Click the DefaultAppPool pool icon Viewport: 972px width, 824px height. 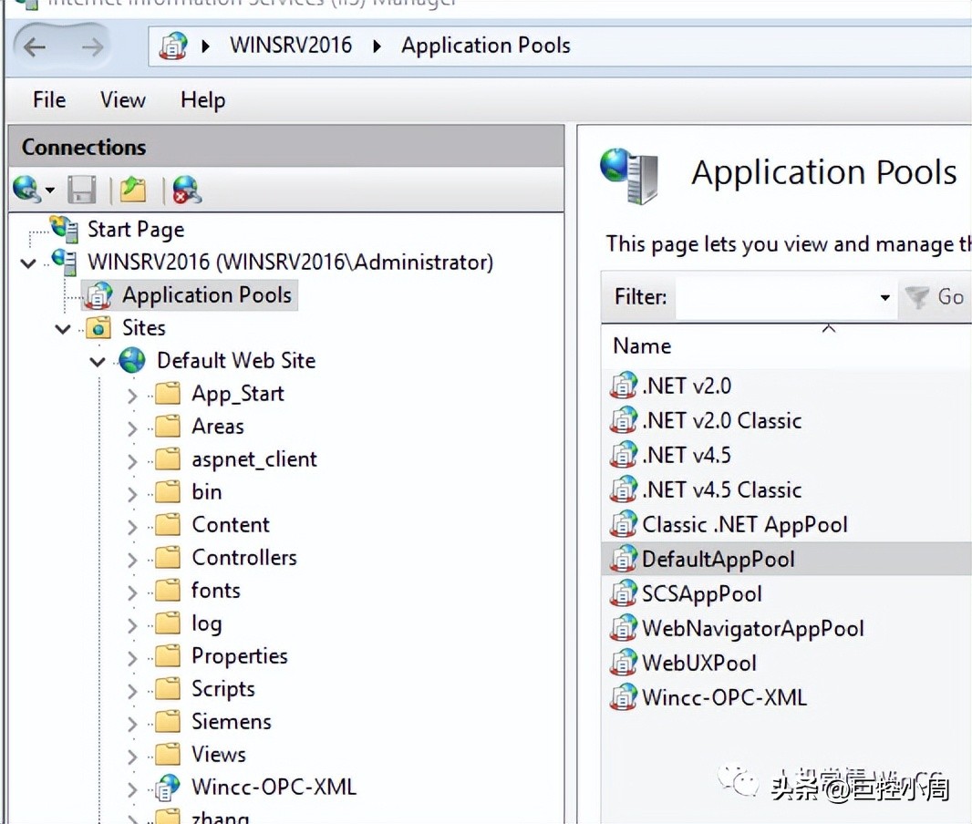point(624,559)
